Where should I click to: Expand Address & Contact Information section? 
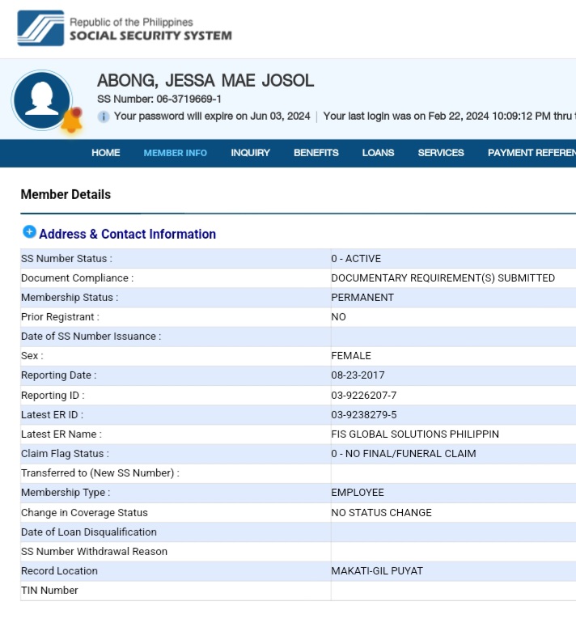click(x=29, y=232)
